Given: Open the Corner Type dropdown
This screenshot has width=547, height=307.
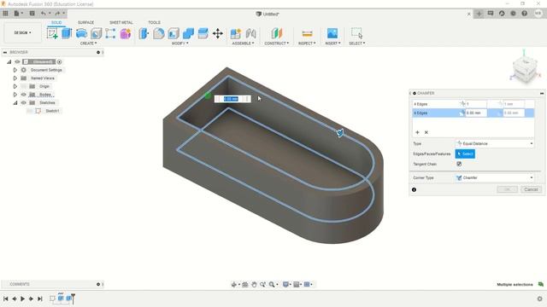Looking at the screenshot, I should pyautogui.click(x=494, y=177).
